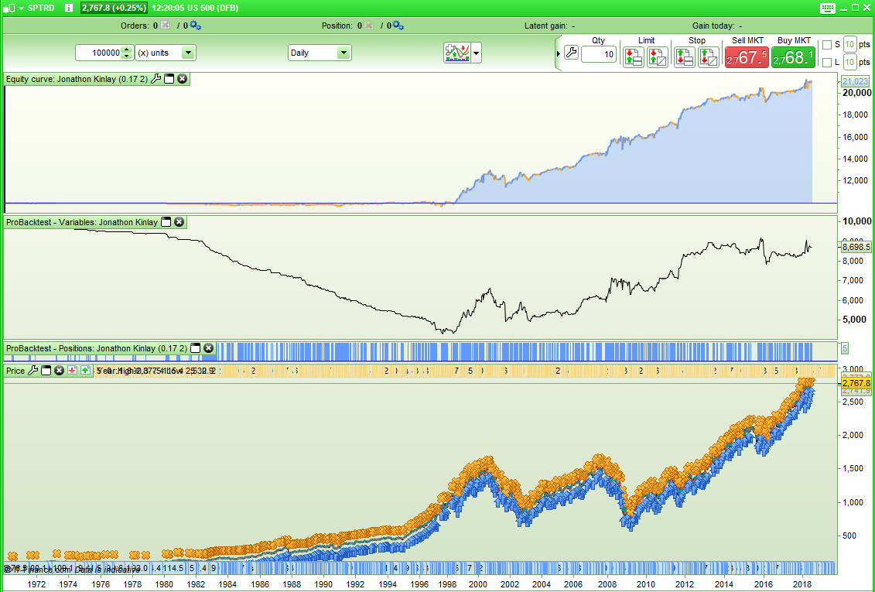875x592 pixels.
Task: Click the Equity curve: Jonathon Kinlay label
Action: (77, 79)
